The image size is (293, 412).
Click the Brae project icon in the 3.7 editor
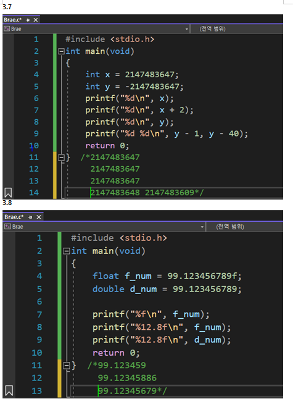(7, 29)
